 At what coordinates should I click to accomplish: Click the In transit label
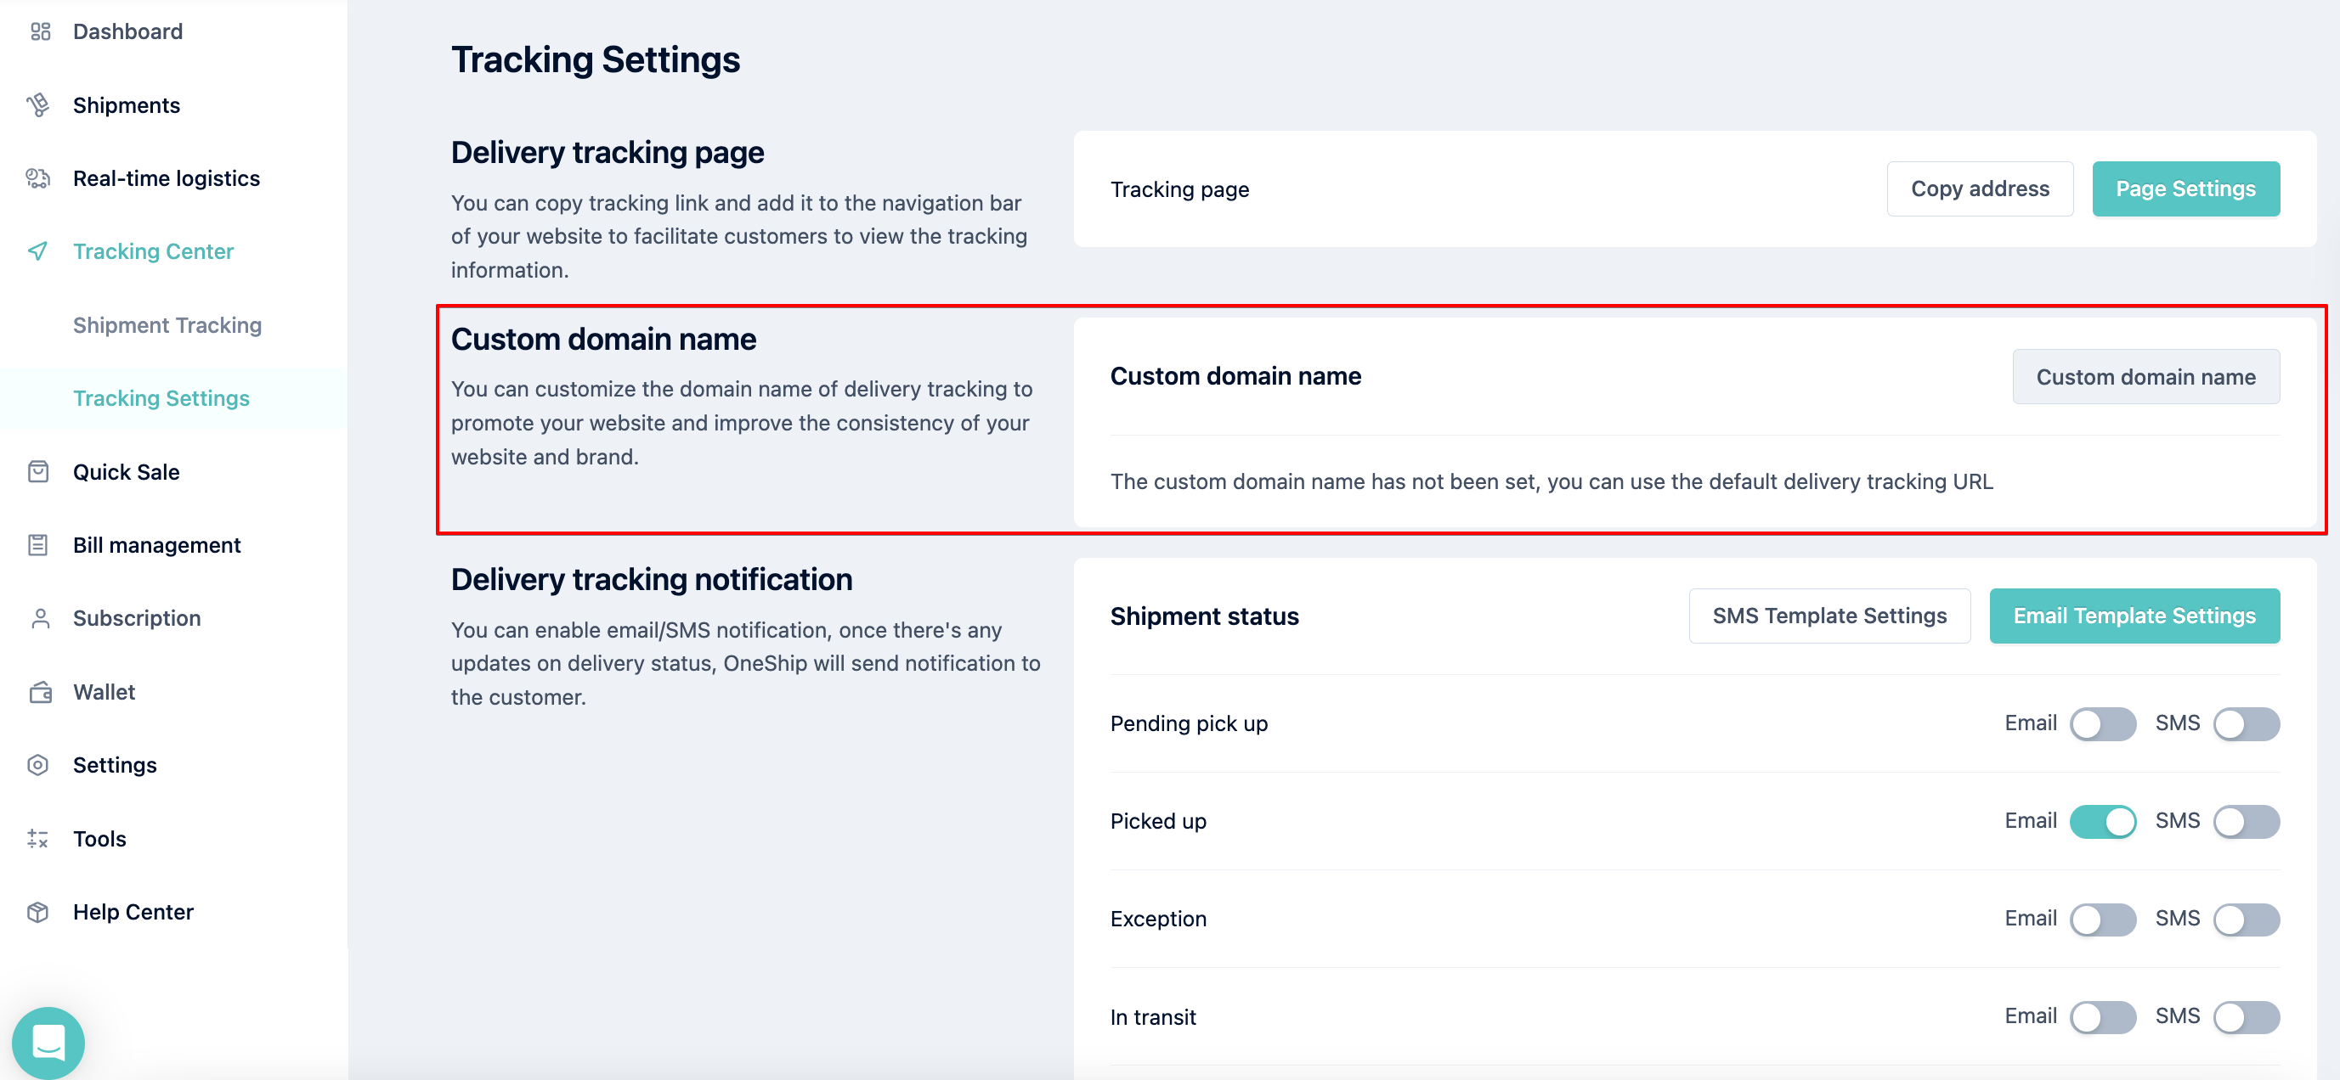click(x=1153, y=1016)
